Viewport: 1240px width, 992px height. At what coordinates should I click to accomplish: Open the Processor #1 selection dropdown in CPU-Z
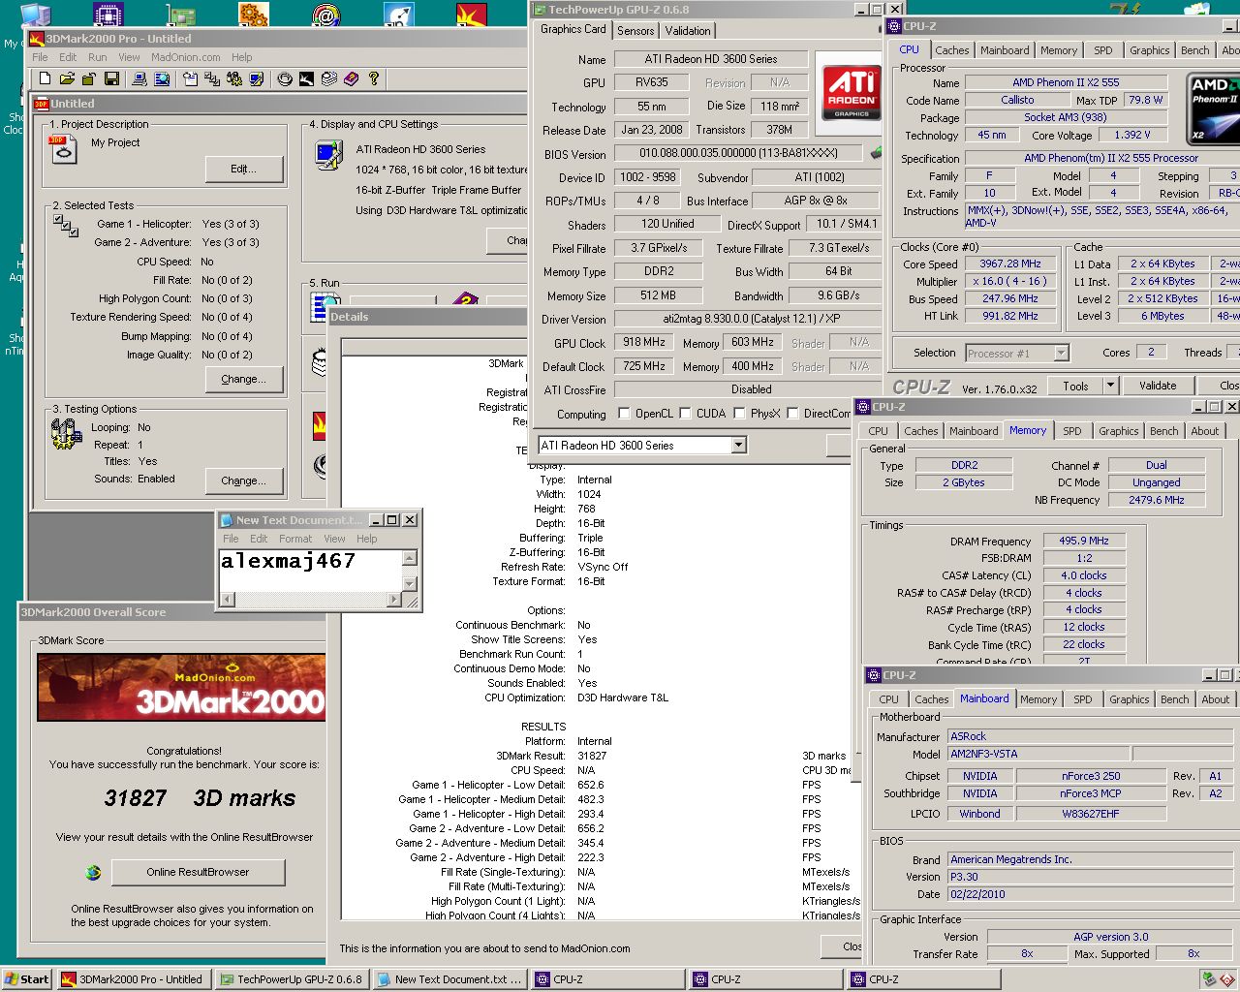click(x=1061, y=353)
